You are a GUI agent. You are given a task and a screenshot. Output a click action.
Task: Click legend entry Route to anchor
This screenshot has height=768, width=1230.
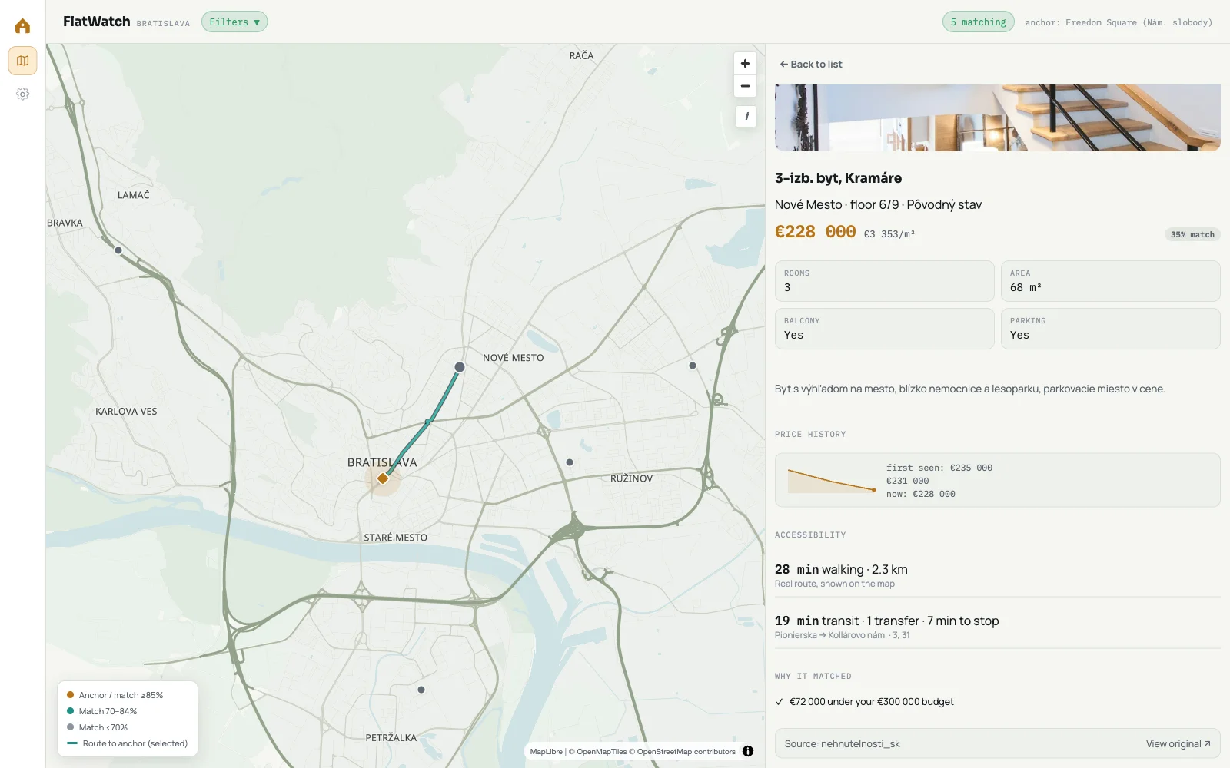pos(127,743)
